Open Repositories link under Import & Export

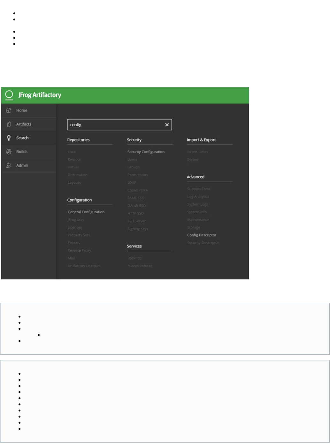coord(197,152)
